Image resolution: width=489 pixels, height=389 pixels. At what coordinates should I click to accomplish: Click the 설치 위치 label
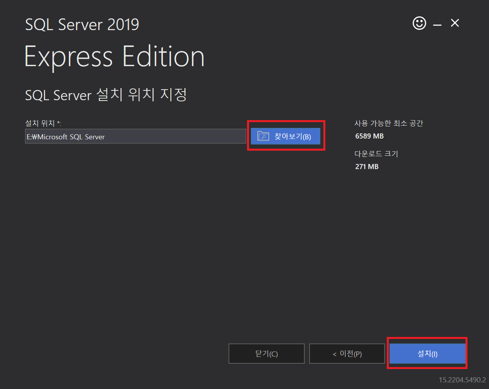point(43,123)
